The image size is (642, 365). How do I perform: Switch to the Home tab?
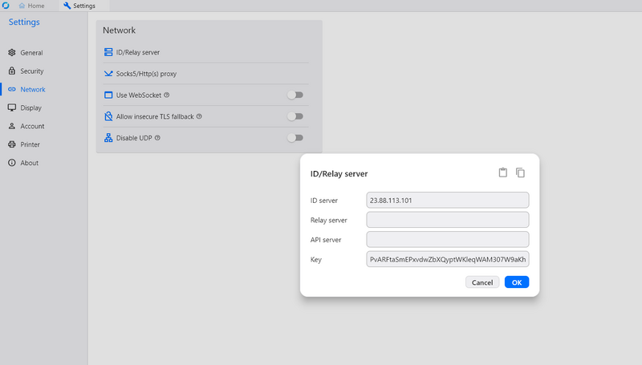pos(31,6)
